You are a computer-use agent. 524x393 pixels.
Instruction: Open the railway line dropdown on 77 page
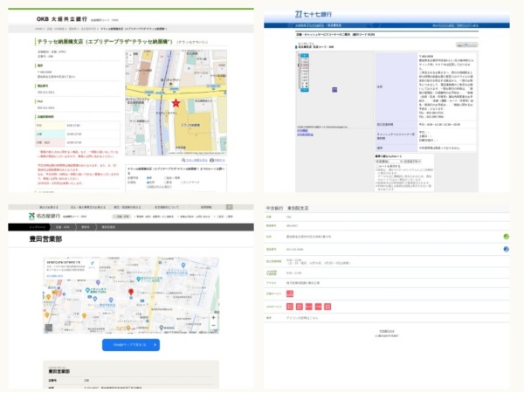[x=389, y=162]
